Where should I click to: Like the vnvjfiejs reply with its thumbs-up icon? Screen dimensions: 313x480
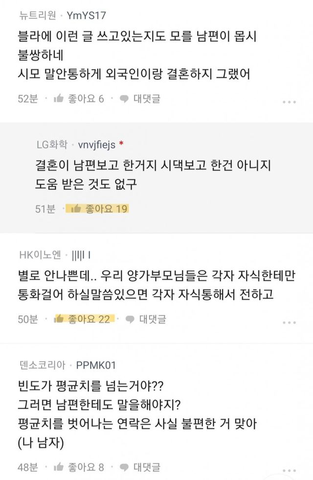coord(76,209)
